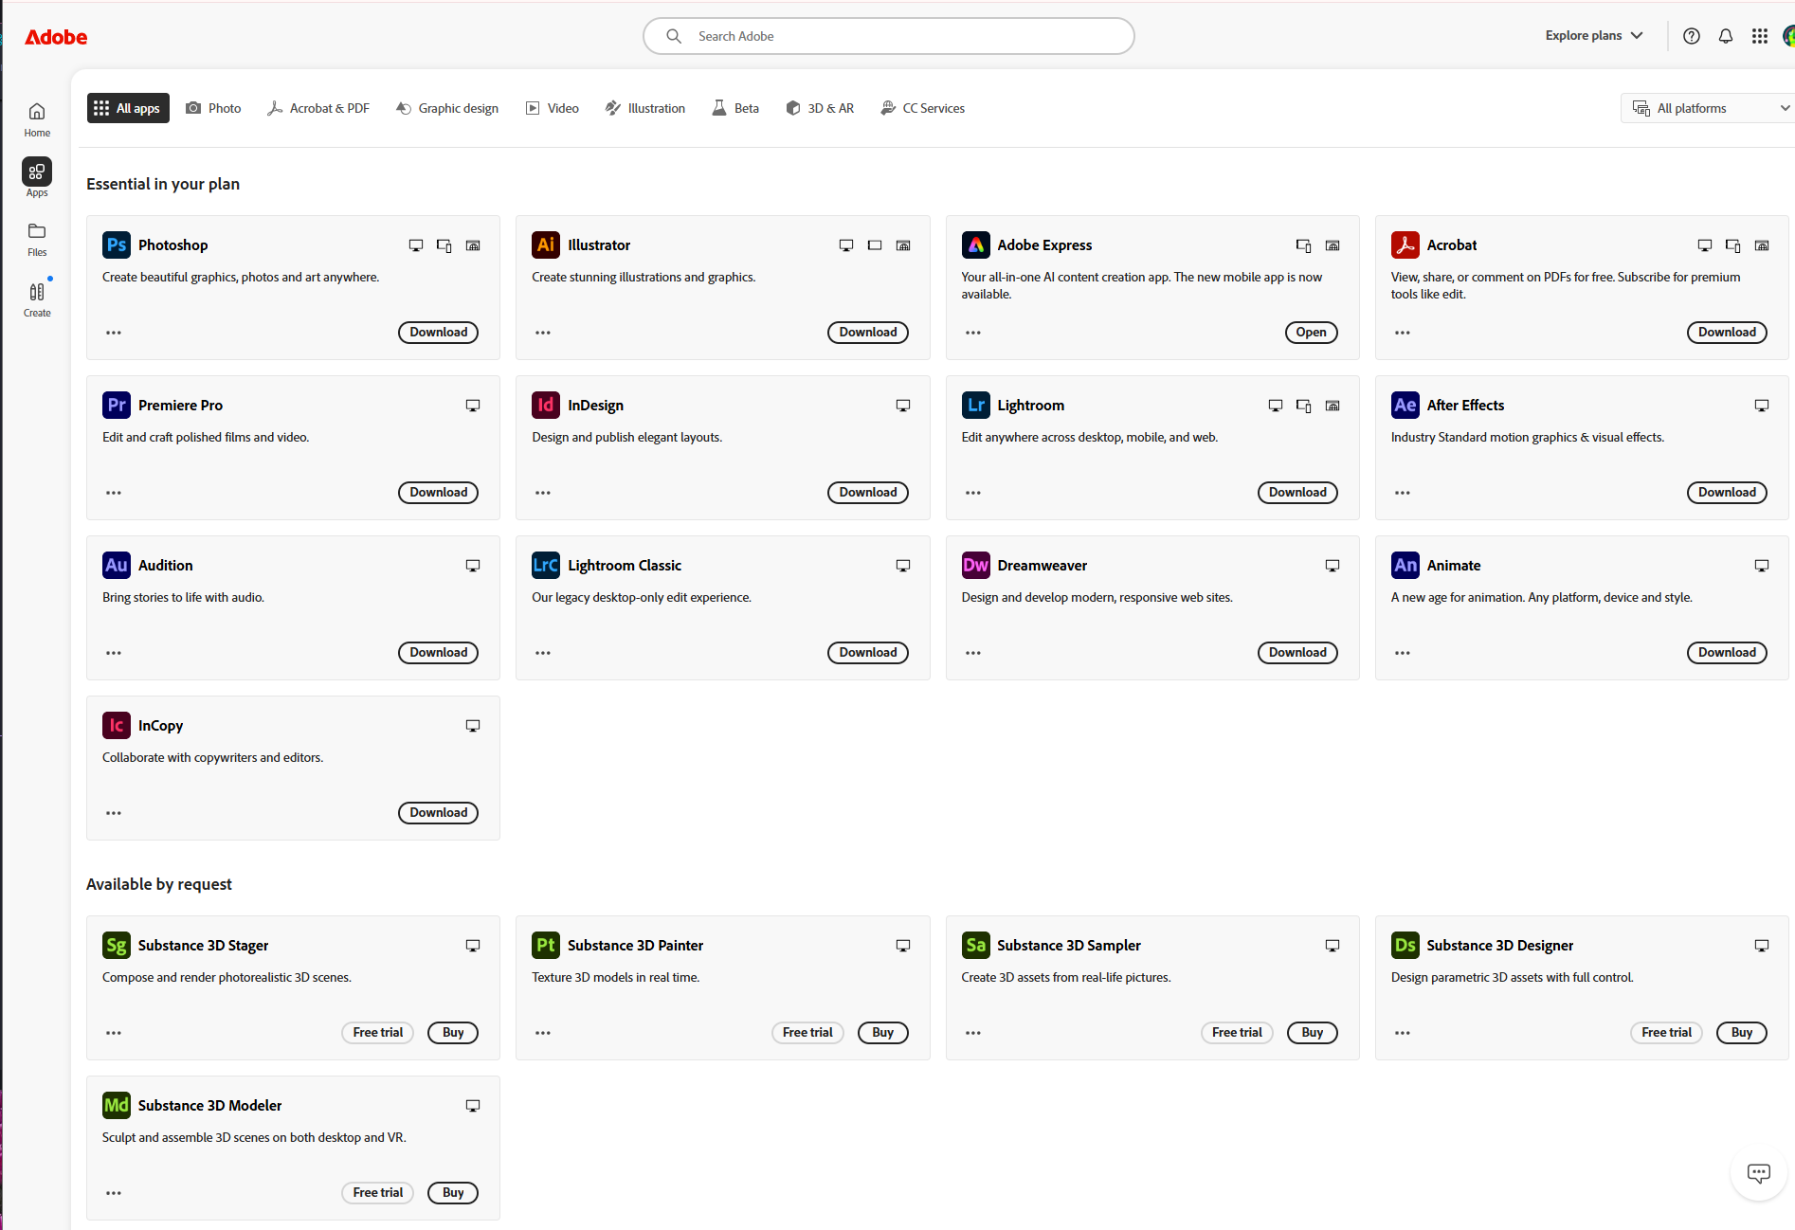Switch to the Acrobat & PDF tab
The height and width of the screenshot is (1230, 1795).
(x=318, y=108)
